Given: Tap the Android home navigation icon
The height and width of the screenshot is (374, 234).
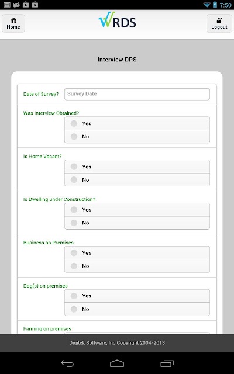Looking at the screenshot, I should click(117, 363).
